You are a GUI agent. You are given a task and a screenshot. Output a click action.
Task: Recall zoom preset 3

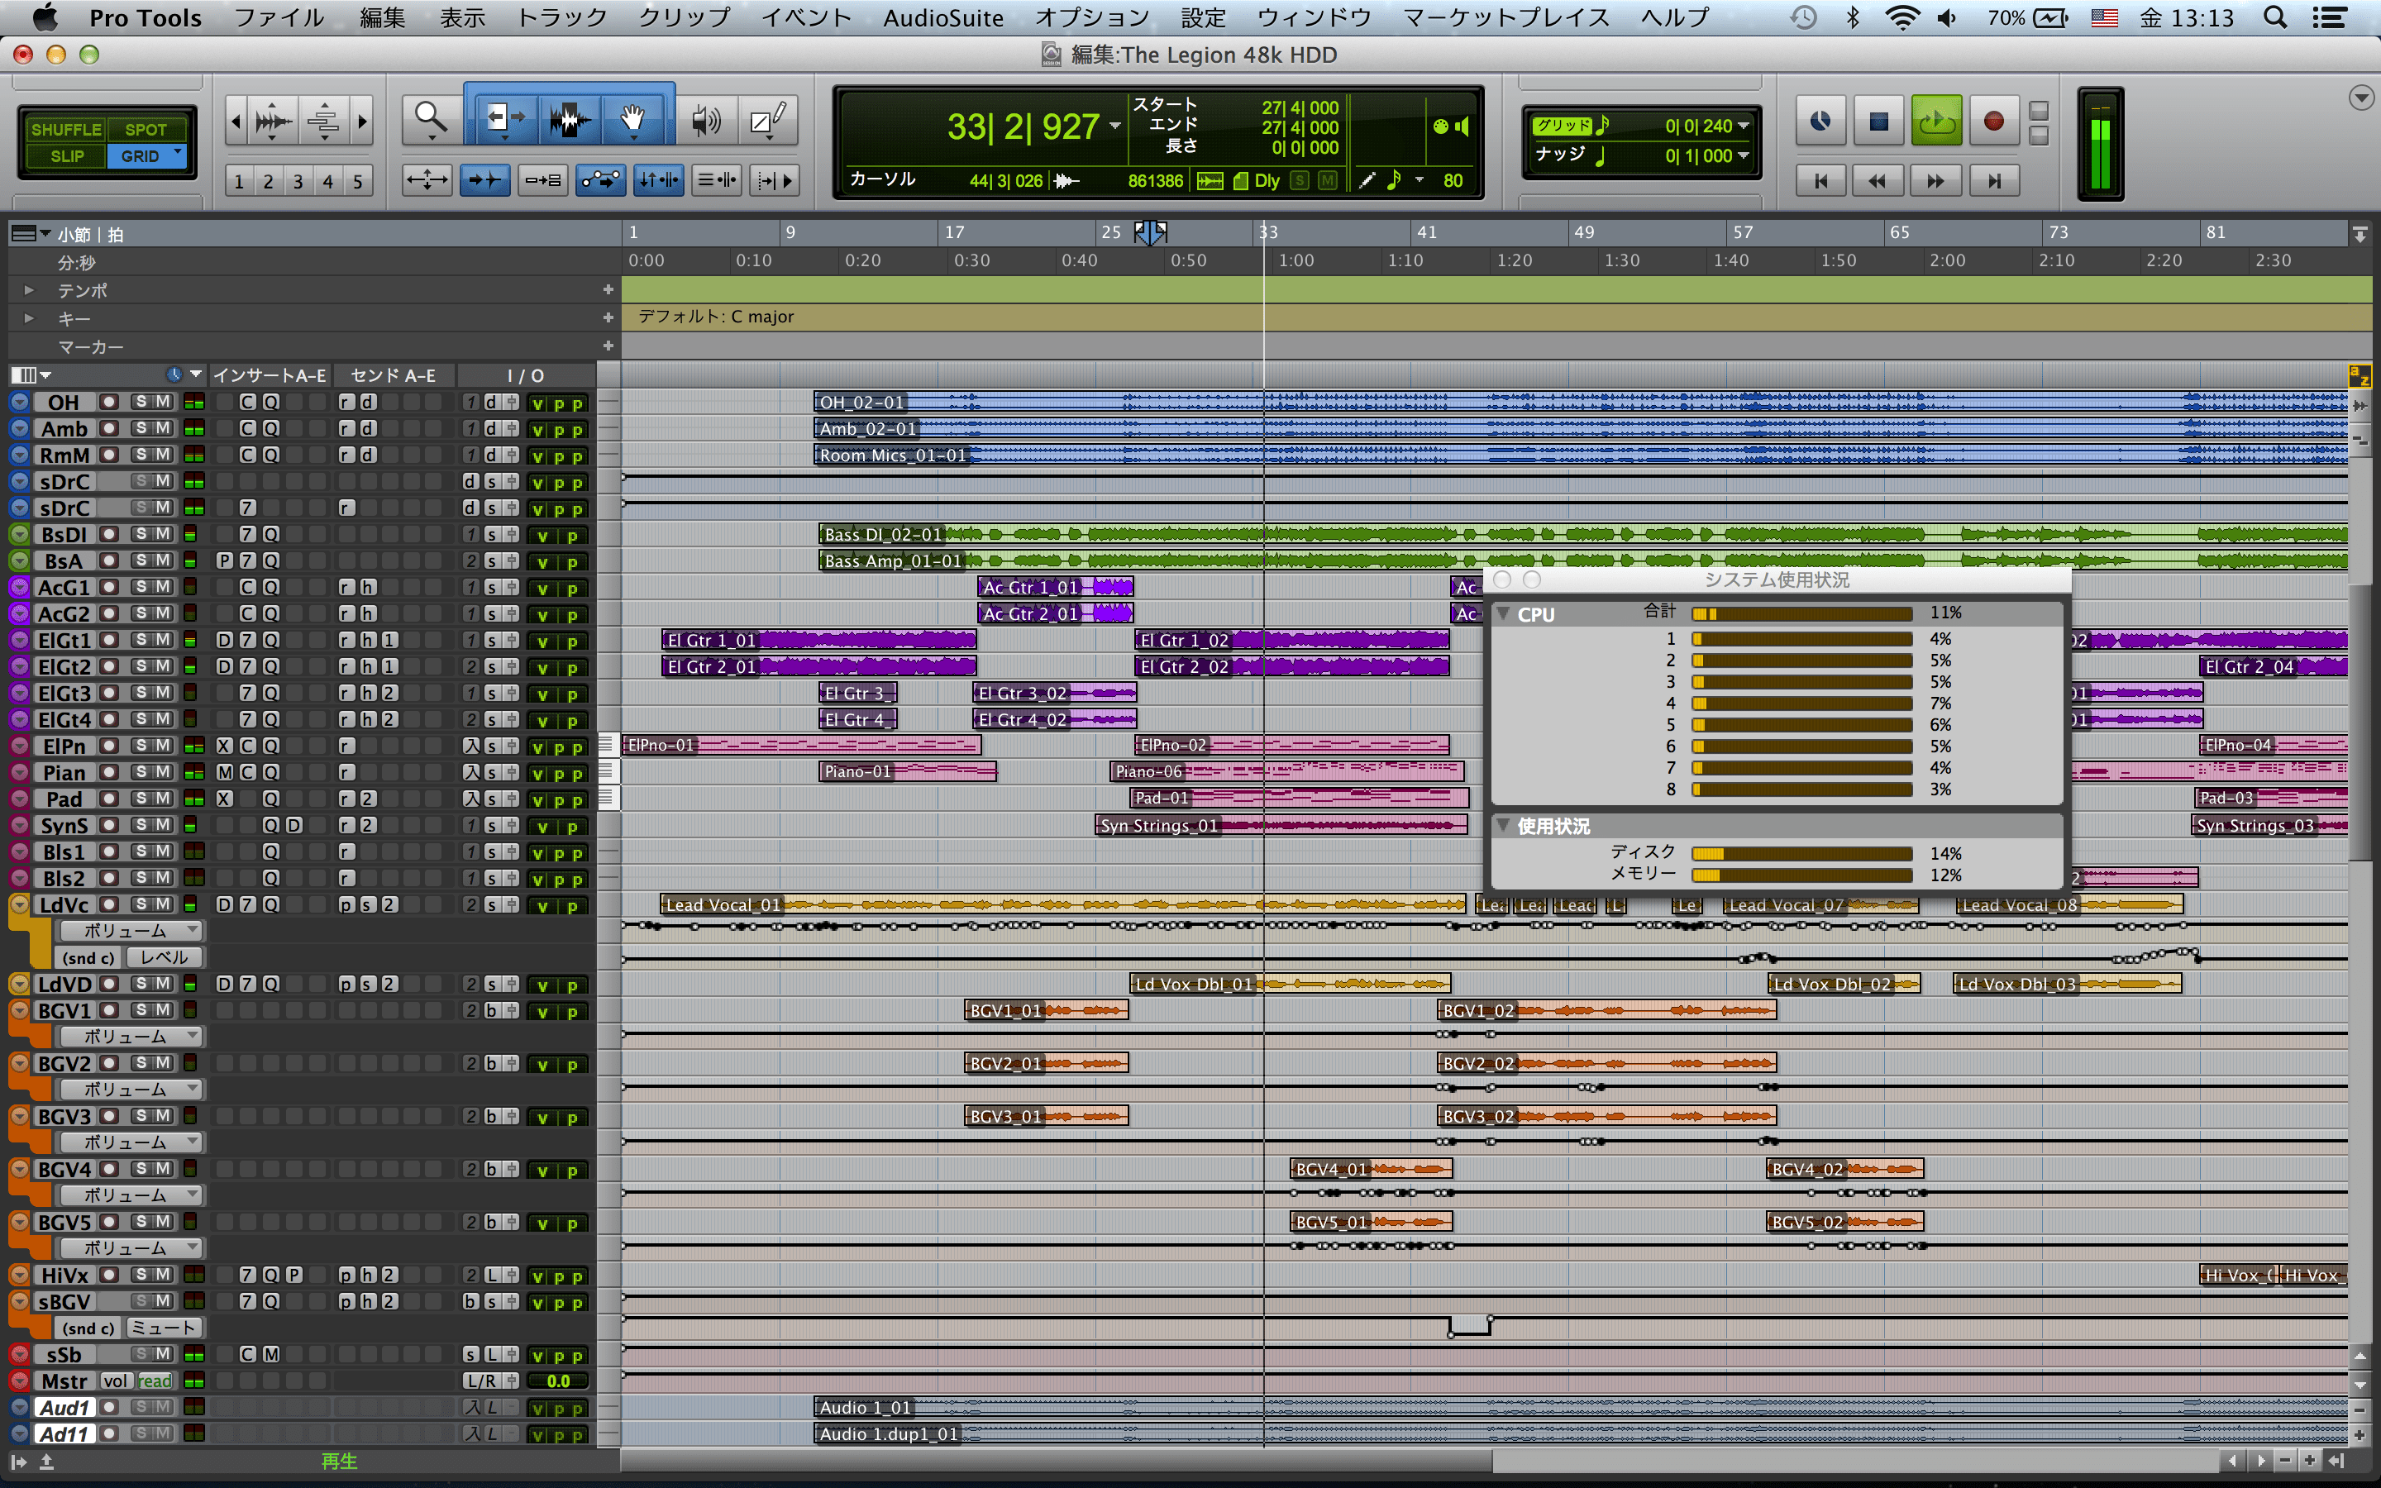coord(298,181)
